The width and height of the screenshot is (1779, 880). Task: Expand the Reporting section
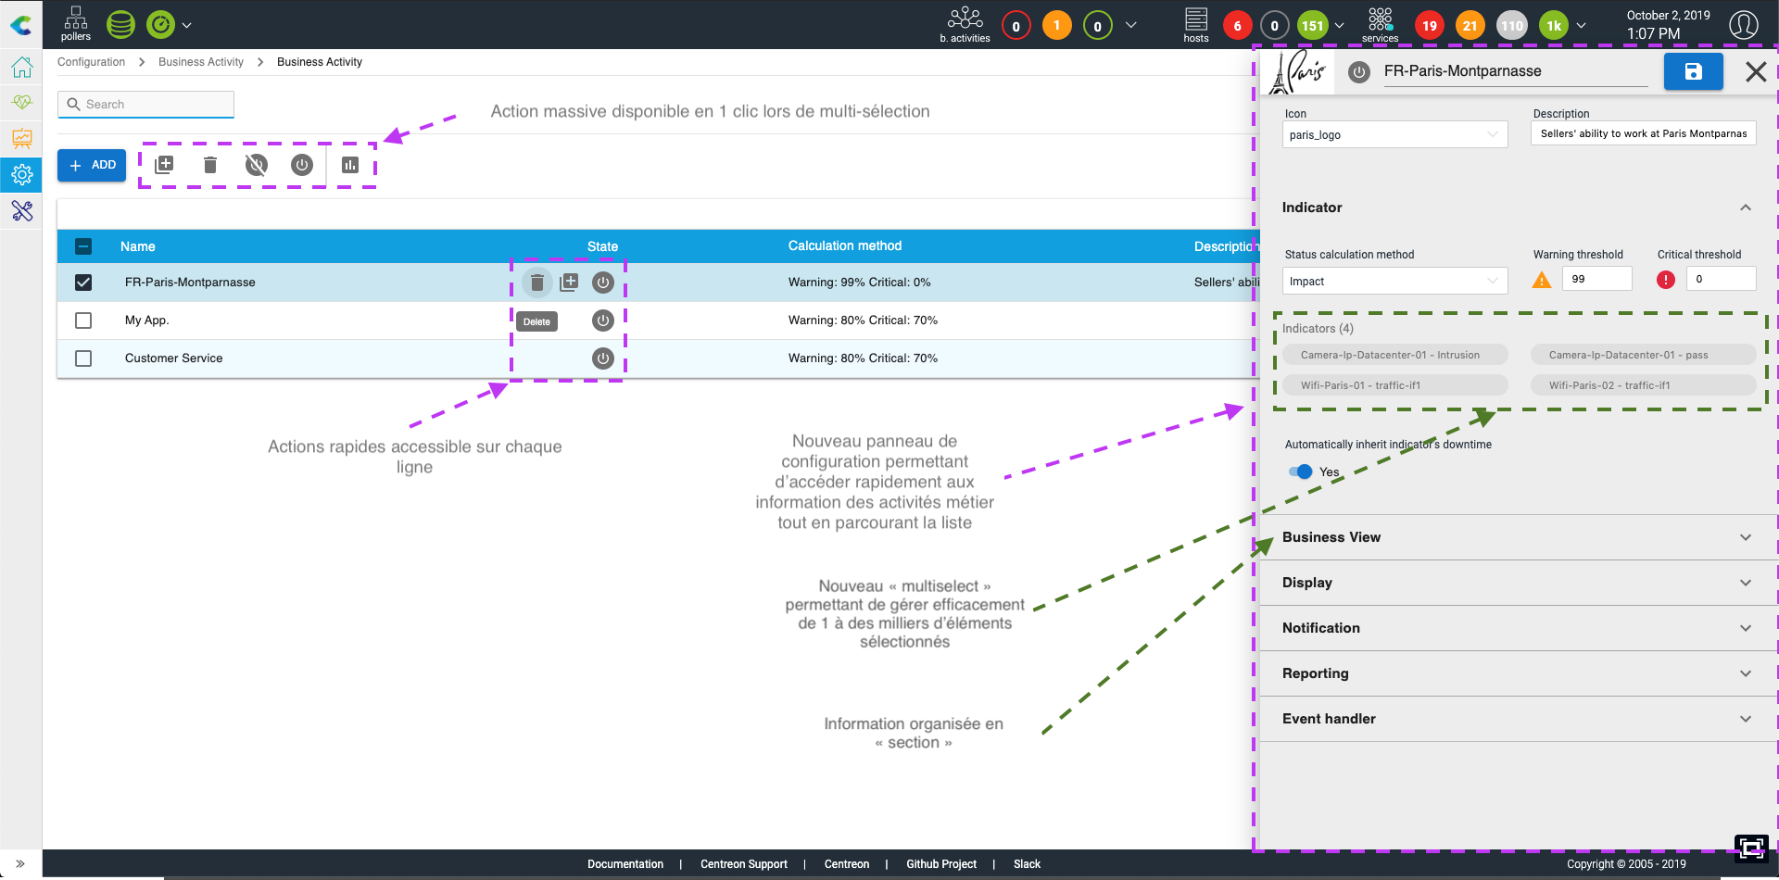click(x=1517, y=673)
